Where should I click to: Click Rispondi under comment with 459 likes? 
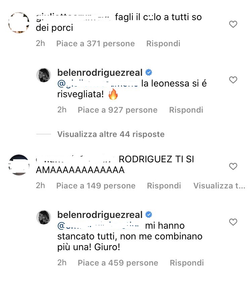pos(187,263)
